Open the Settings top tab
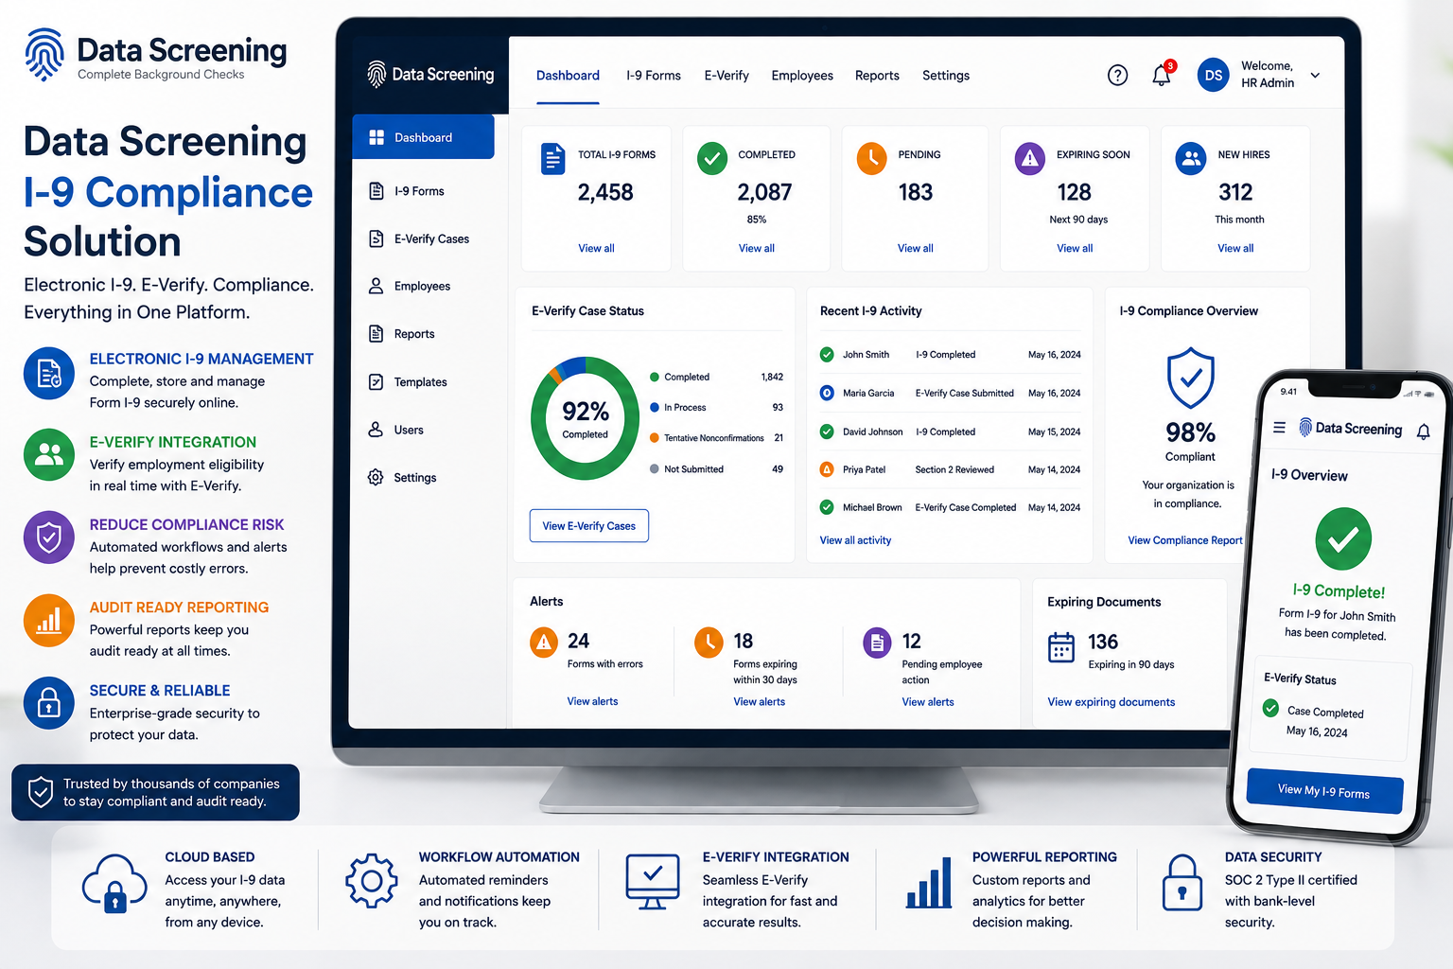The width and height of the screenshot is (1453, 969). click(946, 76)
